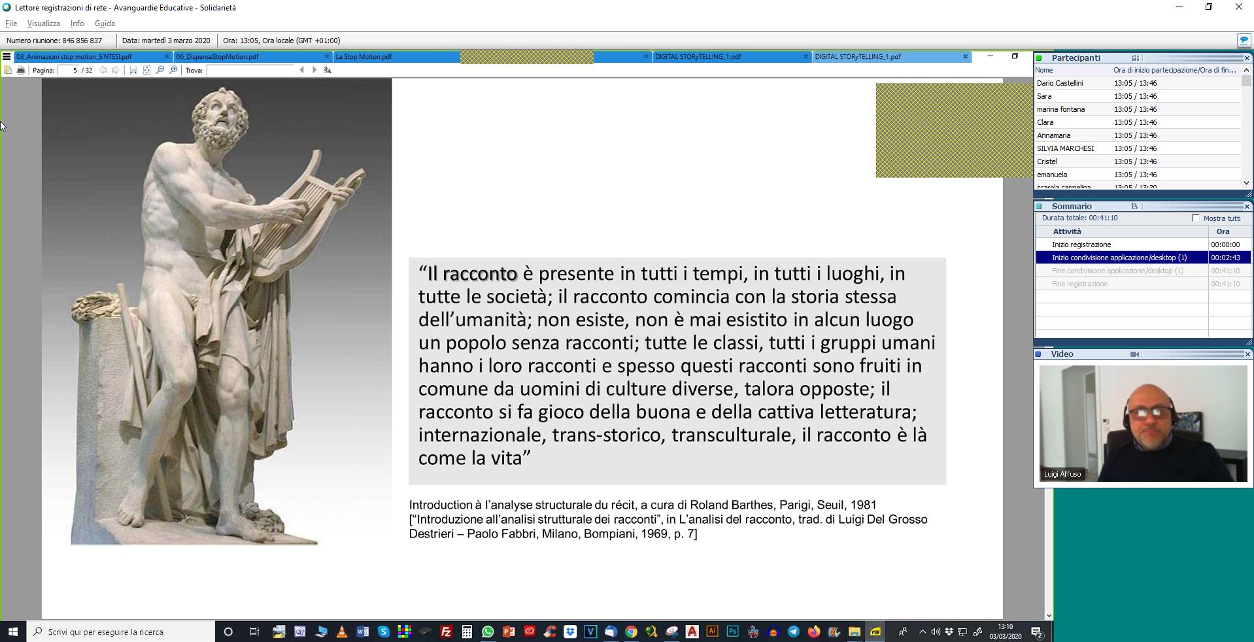This screenshot has height=642, width=1254.
Task: Select Inizio condivisione applicazione/desktop row
Action: click(x=1144, y=258)
